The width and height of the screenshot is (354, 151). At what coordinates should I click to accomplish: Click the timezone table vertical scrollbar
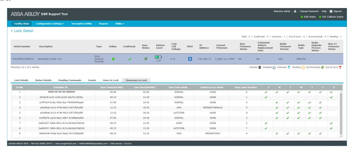pos(341,114)
